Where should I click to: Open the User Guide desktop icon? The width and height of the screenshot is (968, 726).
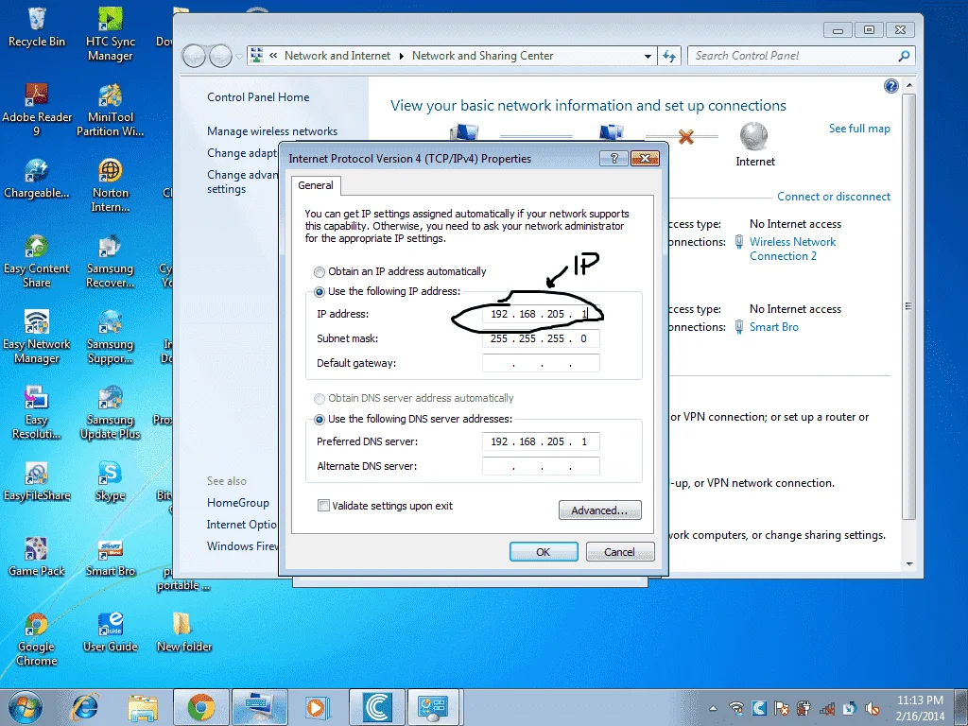(x=110, y=632)
